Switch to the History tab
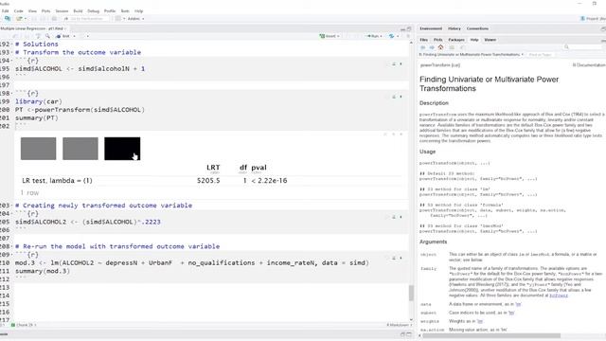The image size is (606, 341). (x=454, y=28)
